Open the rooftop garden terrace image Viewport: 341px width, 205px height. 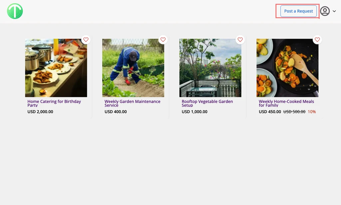click(210, 68)
